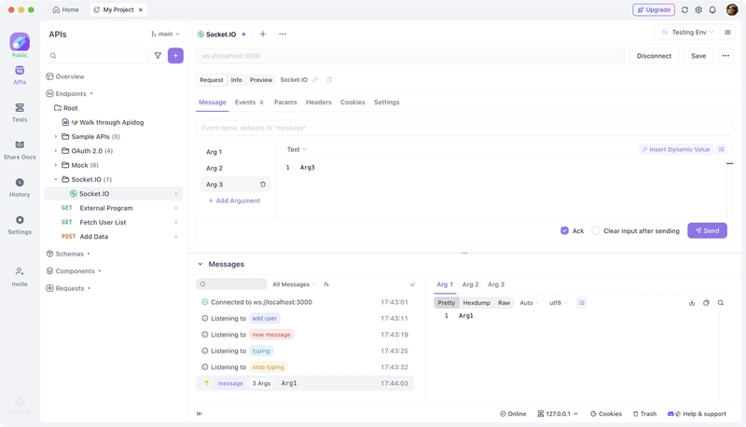Image resolution: width=746 pixels, height=427 pixels.
Task: Click the refresh icon in top bar
Action: pyautogui.click(x=684, y=9)
